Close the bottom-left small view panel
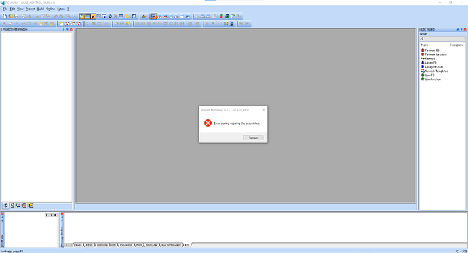Screen dimensions: 468x253 point(3,214)
